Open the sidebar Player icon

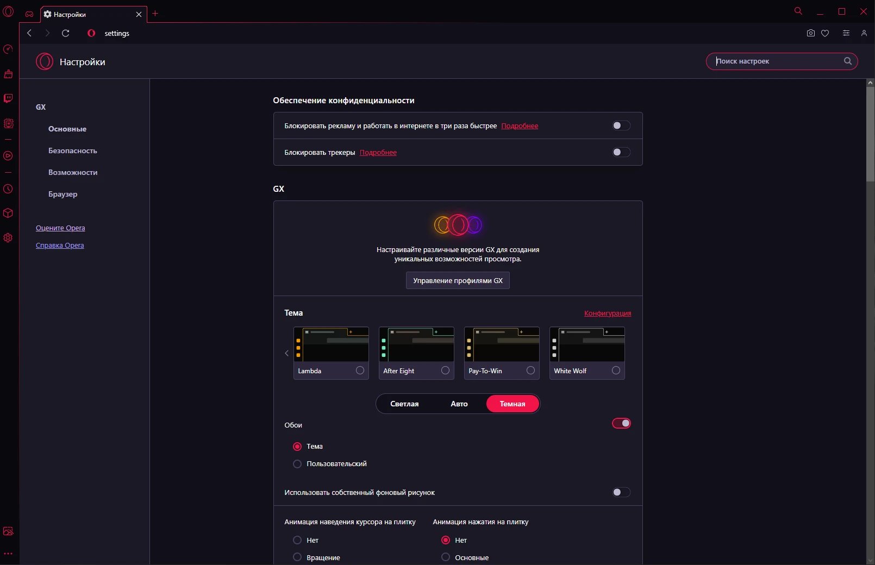(x=8, y=156)
